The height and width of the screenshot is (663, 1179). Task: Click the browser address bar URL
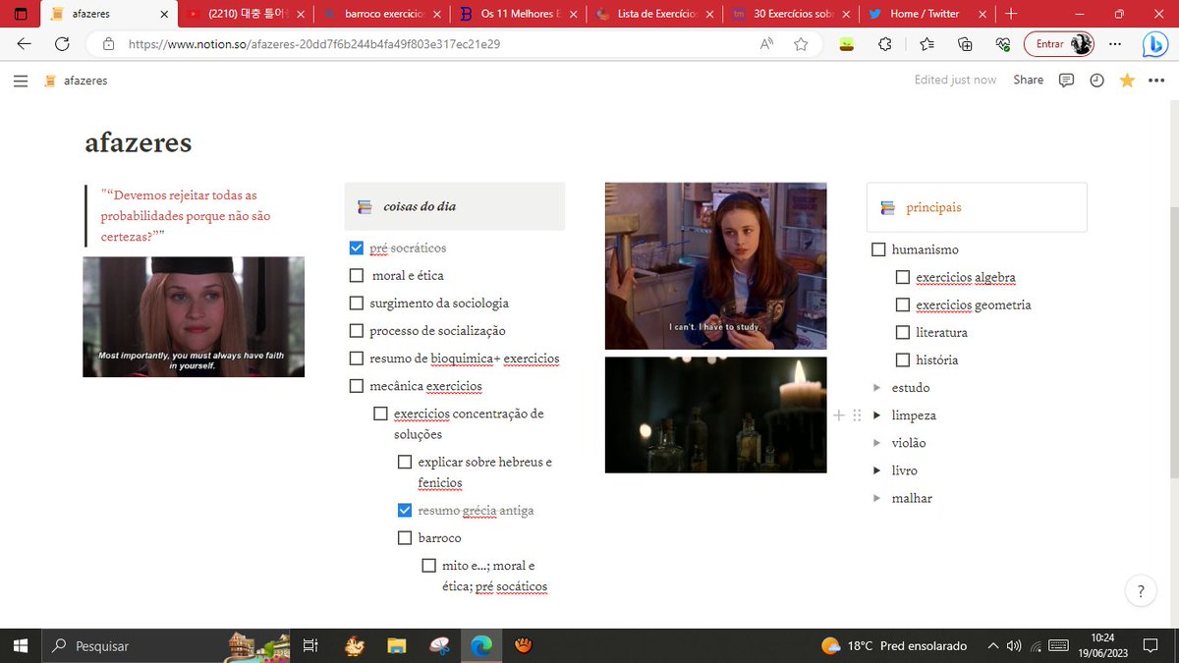[314, 44]
